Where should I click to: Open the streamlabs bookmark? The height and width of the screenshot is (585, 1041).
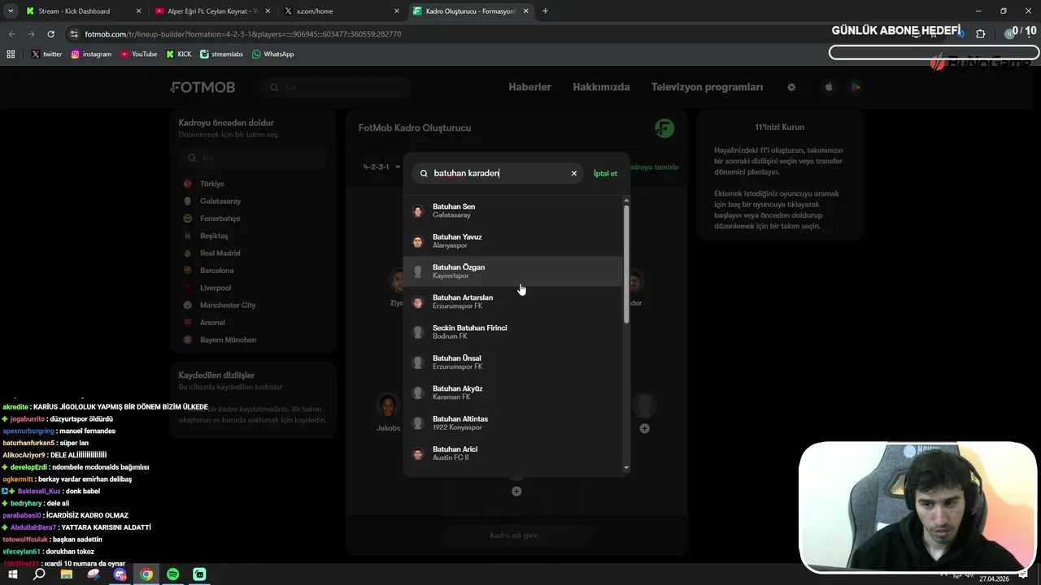tap(221, 54)
